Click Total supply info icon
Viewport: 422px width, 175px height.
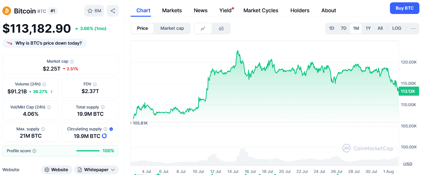(103, 107)
